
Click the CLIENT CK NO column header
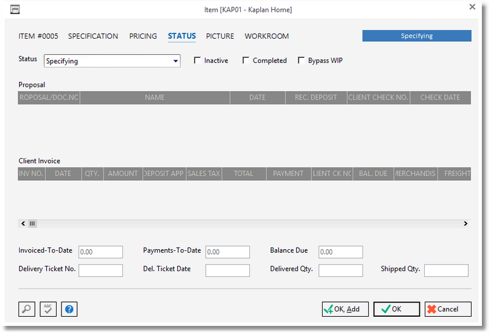coord(332,174)
